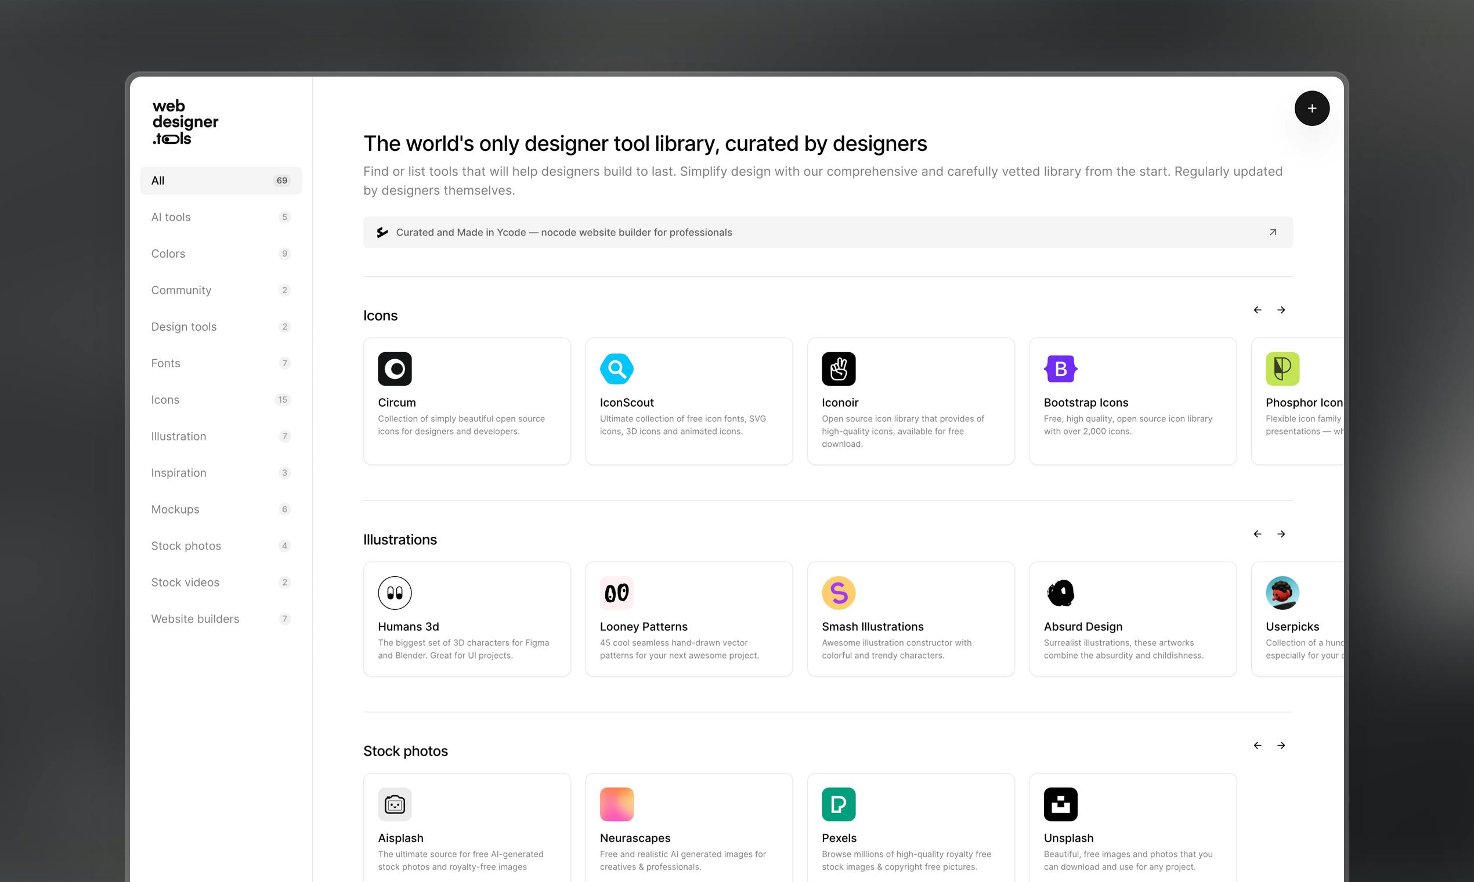
Task: Open the Bootstrap Icons title
Action: pyautogui.click(x=1086, y=402)
